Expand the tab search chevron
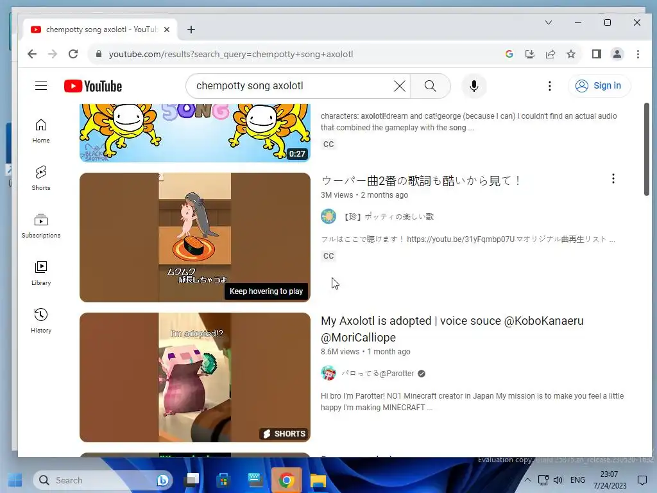The height and width of the screenshot is (493, 657). [x=549, y=22]
